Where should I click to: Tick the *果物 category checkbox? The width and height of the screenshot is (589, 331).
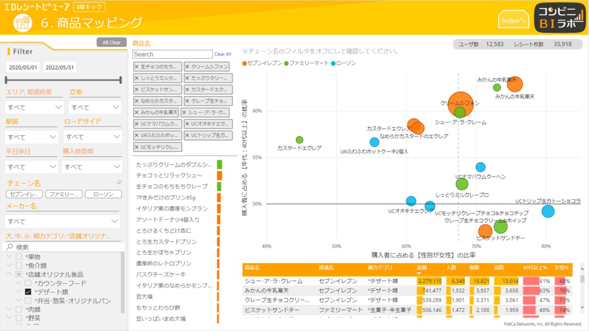(x=19, y=257)
